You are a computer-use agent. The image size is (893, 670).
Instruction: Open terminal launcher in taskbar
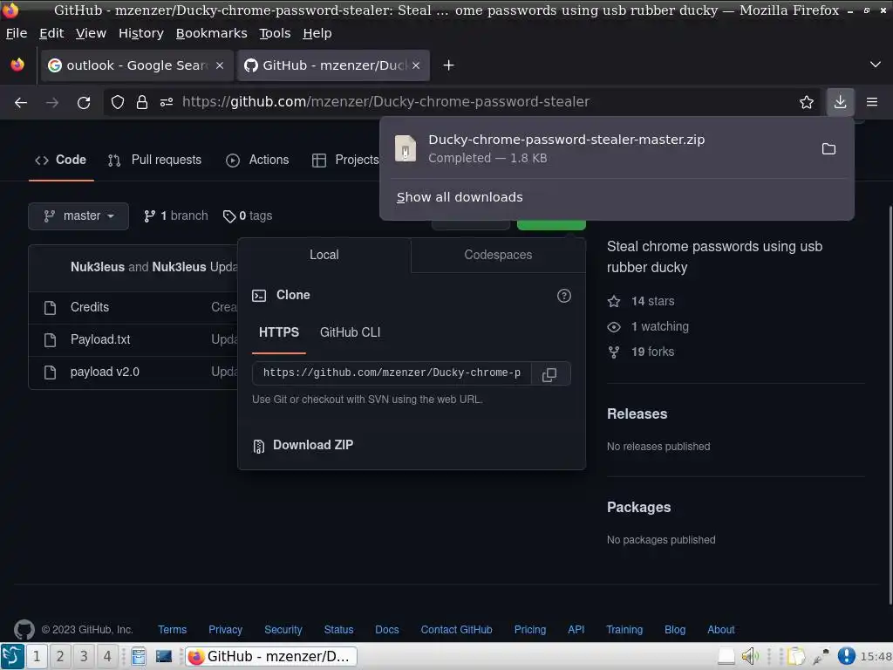click(x=164, y=656)
